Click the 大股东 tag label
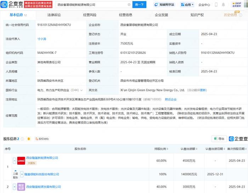 coord(32,163)
